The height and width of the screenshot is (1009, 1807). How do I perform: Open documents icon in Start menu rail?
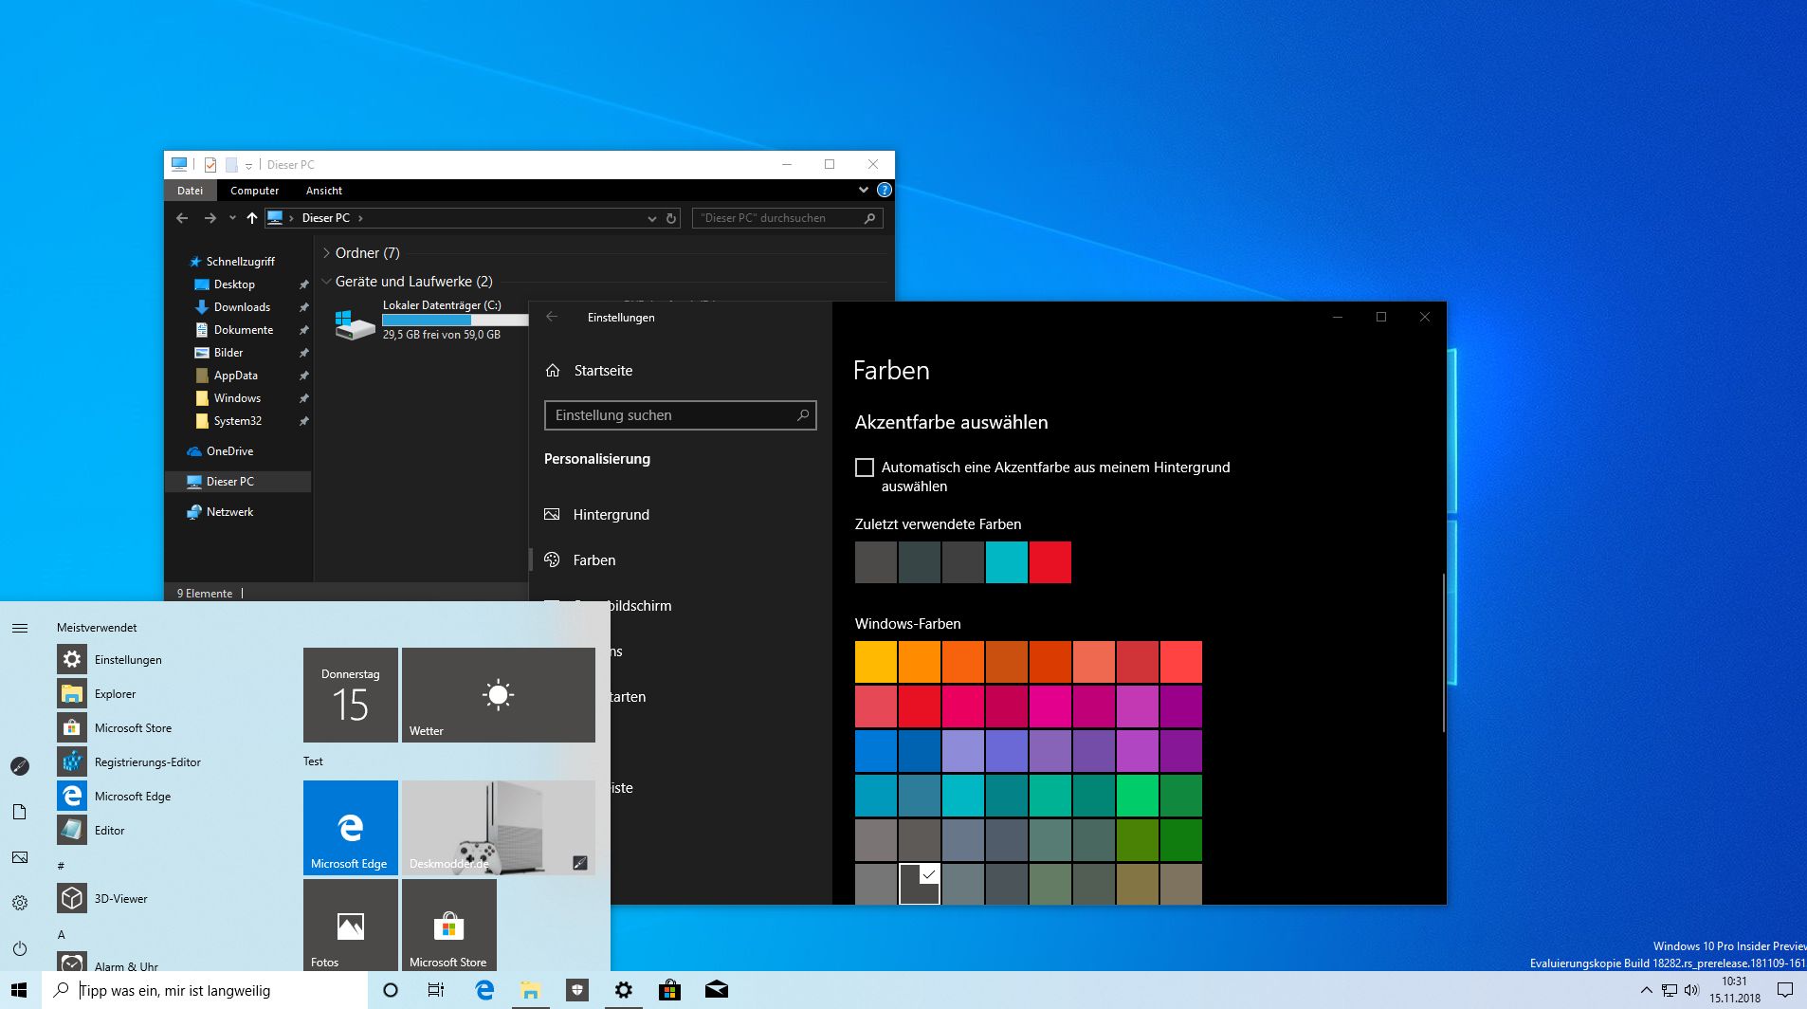20,812
